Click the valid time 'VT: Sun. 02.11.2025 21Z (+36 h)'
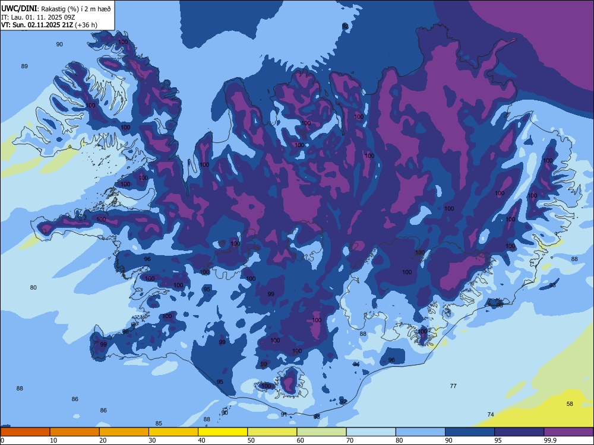The height and width of the screenshot is (445, 594). pos(49,25)
